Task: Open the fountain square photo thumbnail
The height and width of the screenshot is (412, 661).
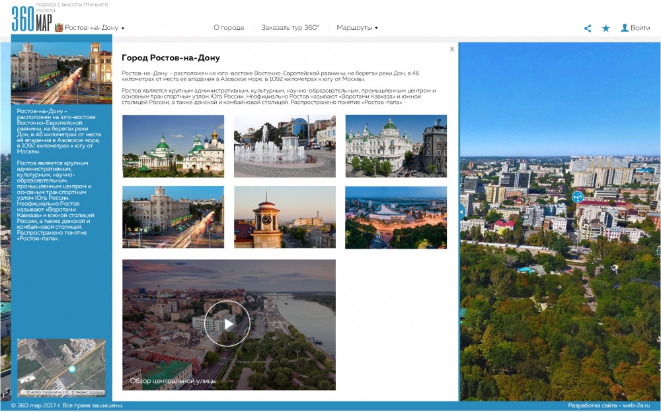Action: [284, 146]
